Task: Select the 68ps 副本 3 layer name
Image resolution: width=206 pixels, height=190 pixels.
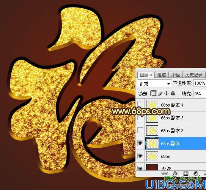Action: [x=172, y=118]
